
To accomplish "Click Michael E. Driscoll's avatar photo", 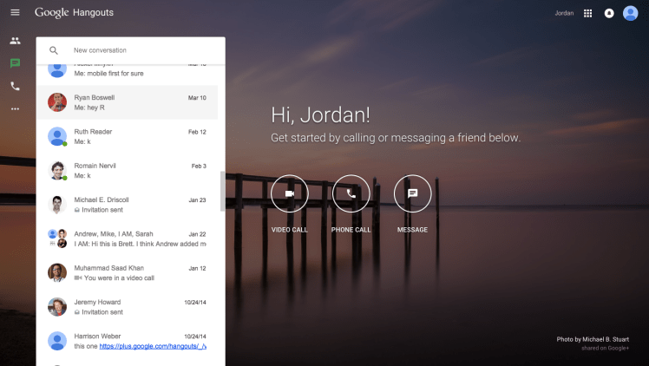I will [57, 205].
